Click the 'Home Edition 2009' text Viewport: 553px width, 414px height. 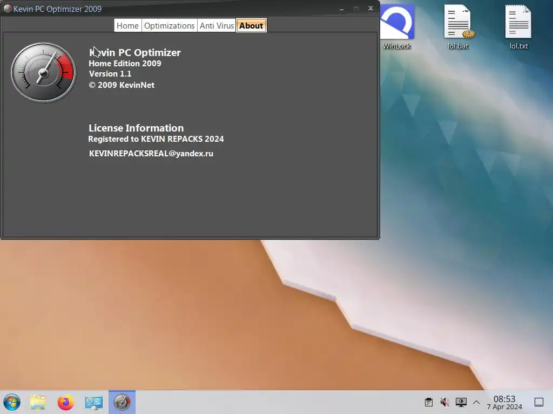(x=125, y=64)
